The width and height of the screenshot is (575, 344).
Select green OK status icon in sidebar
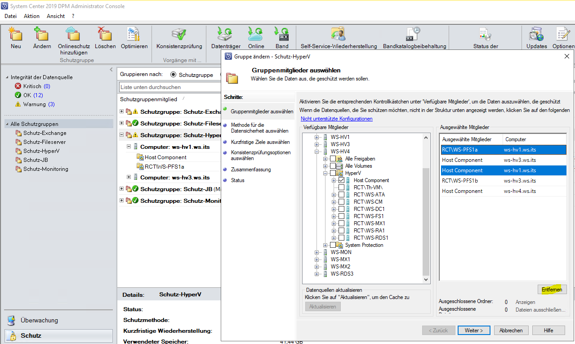point(18,95)
